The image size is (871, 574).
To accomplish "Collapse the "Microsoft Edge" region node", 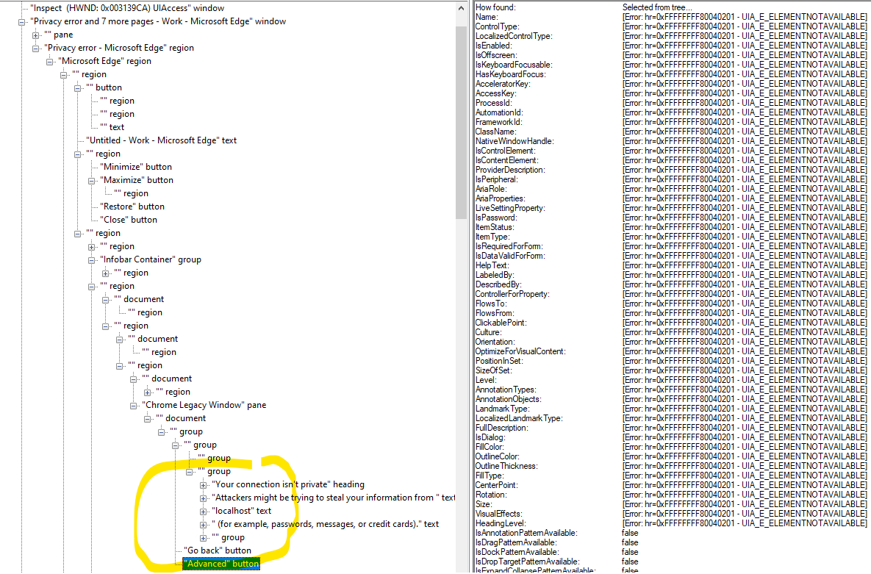I will pyautogui.click(x=49, y=62).
